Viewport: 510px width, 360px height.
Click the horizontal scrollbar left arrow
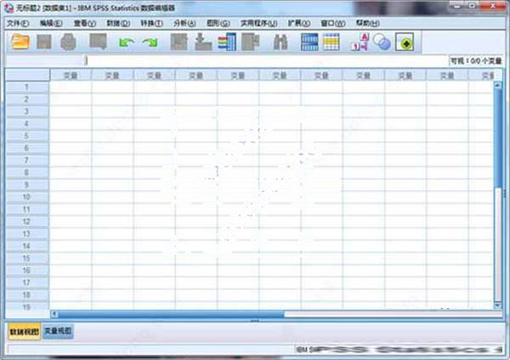coord(54,314)
